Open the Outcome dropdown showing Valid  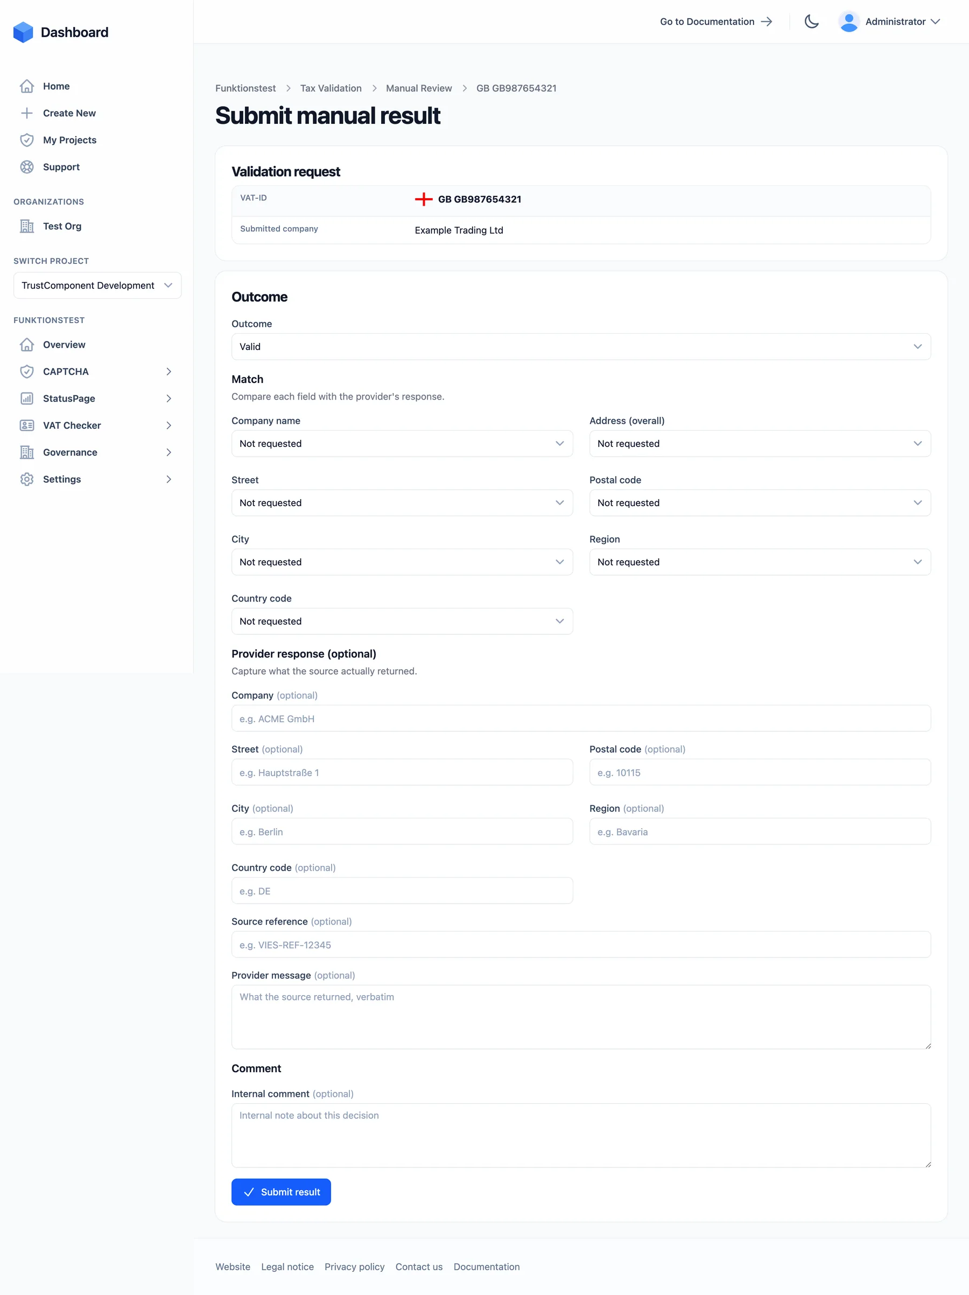click(x=581, y=347)
